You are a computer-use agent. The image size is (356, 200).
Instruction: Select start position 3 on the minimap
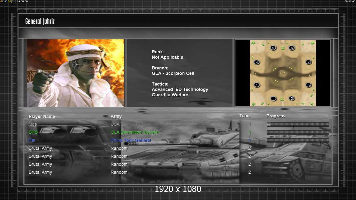(x=308, y=85)
